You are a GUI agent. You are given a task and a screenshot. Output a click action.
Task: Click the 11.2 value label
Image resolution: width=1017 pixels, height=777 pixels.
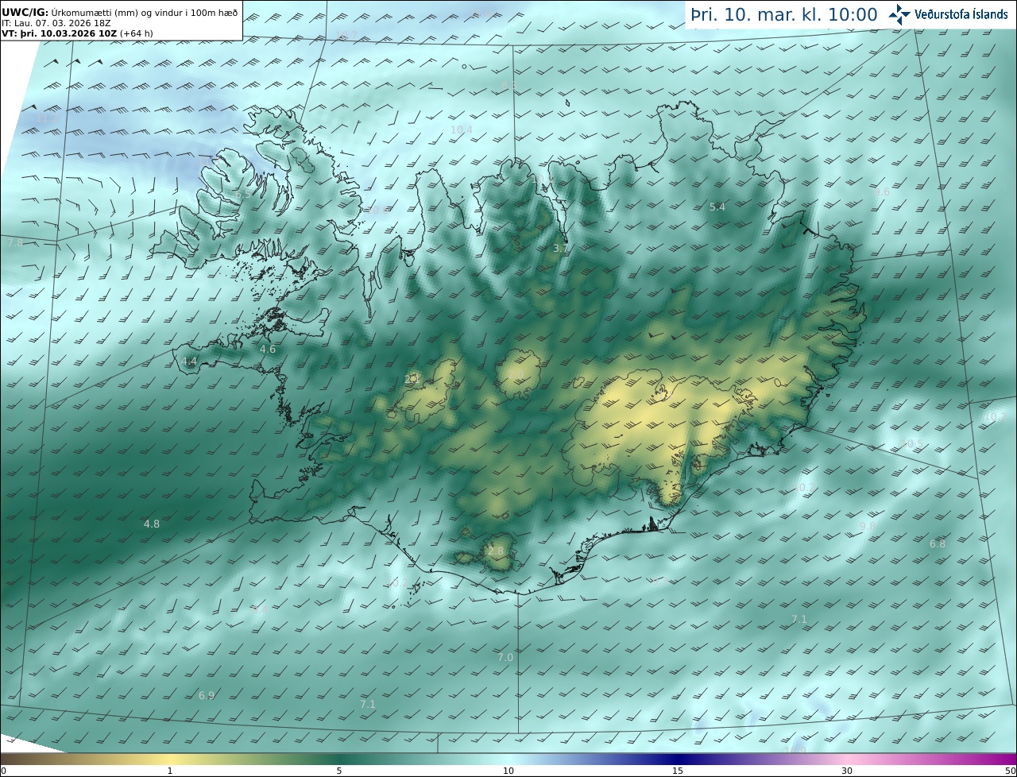(47, 118)
